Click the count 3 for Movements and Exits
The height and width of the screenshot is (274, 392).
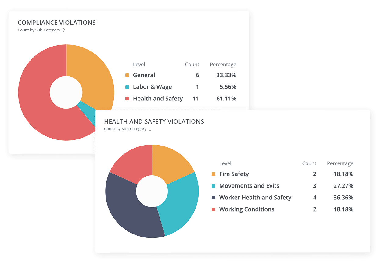coord(315,186)
